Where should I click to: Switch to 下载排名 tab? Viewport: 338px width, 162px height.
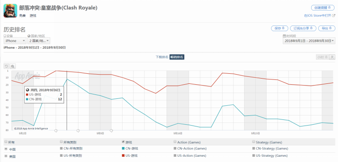tap(162, 57)
